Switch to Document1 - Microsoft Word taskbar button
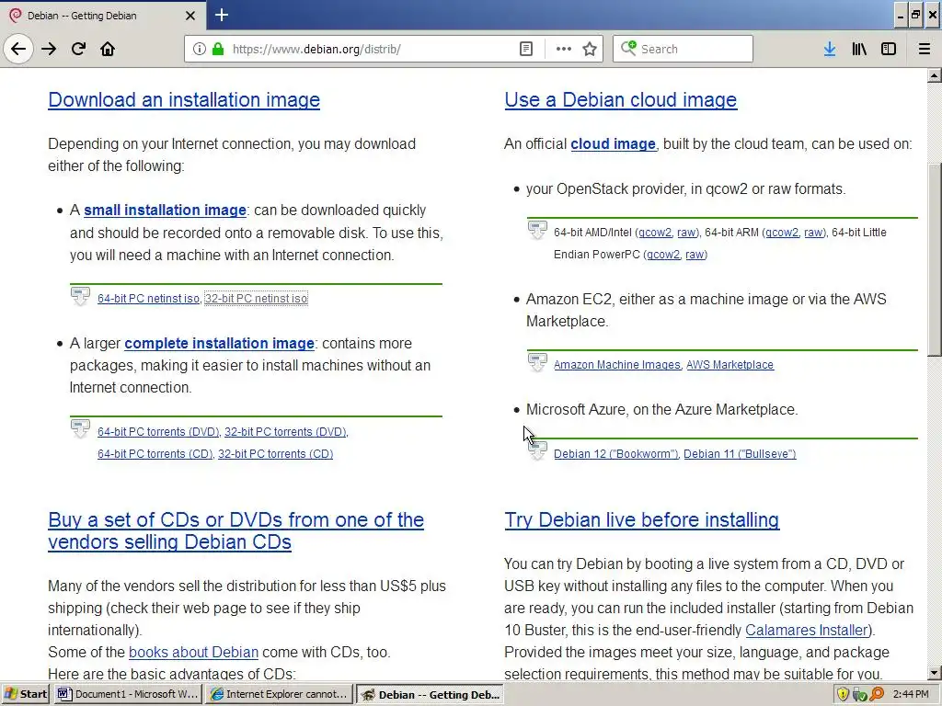This screenshot has height=706, width=942. pyautogui.click(x=127, y=695)
